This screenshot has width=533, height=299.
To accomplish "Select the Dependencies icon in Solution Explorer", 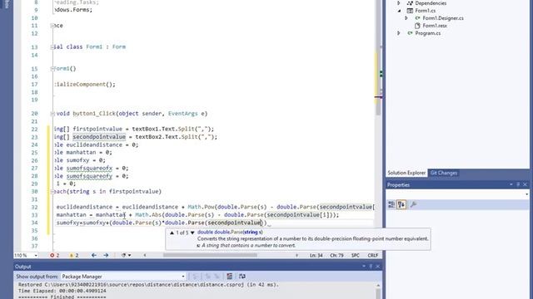I will [410, 3].
